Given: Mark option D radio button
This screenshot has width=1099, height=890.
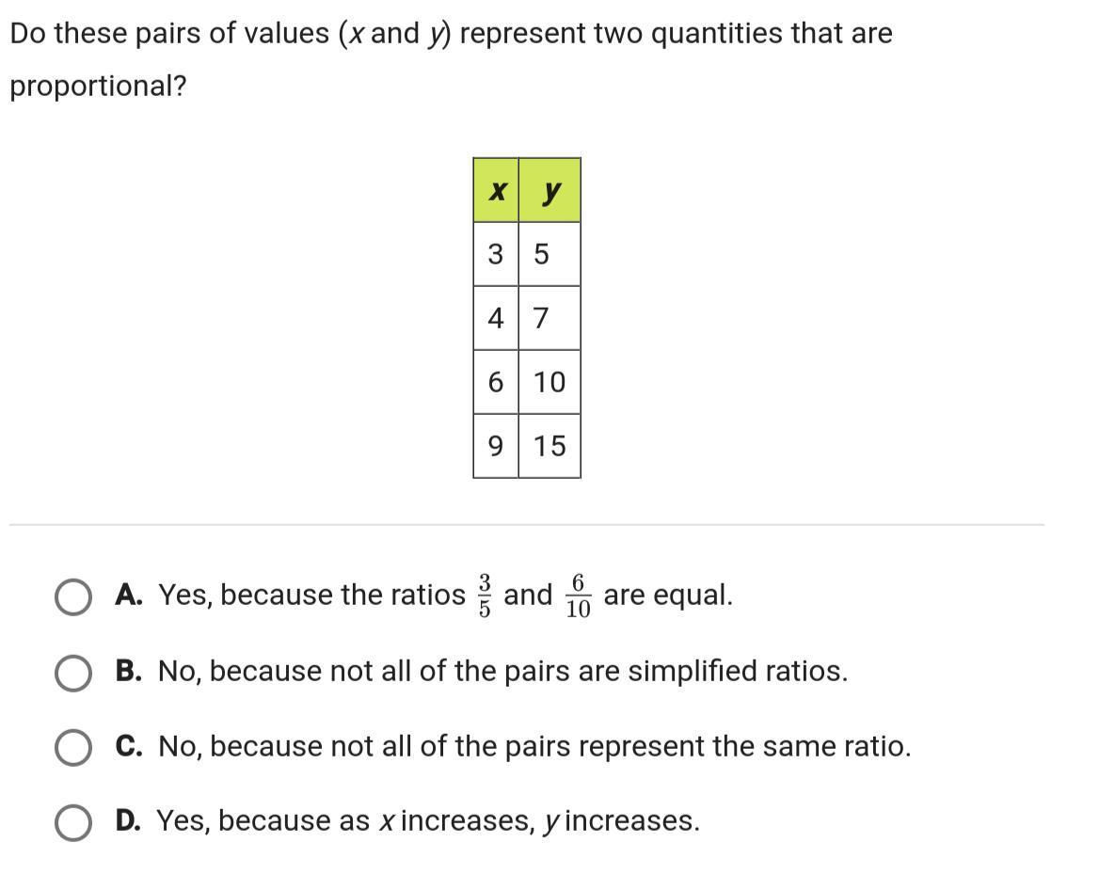Looking at the screenshot, I should [72, 821].
